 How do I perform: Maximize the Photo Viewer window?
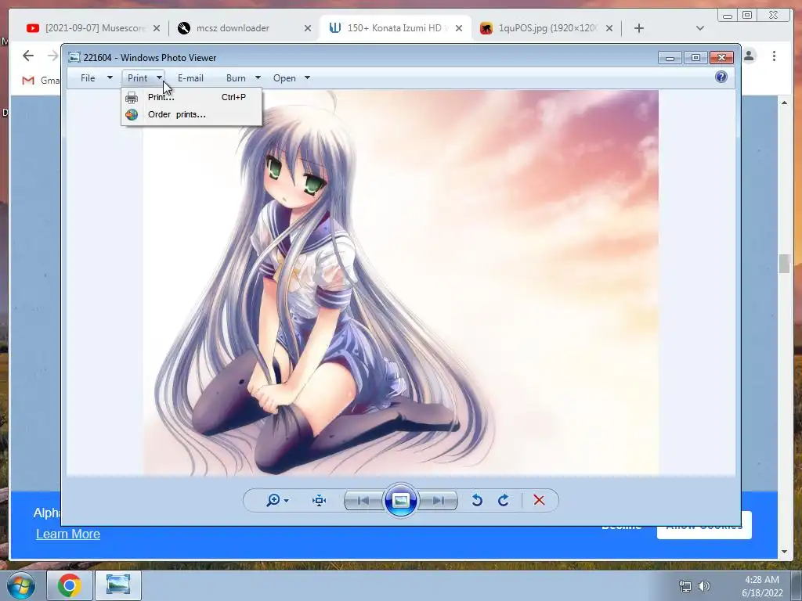pyautogui.click(x=695, y=58)
